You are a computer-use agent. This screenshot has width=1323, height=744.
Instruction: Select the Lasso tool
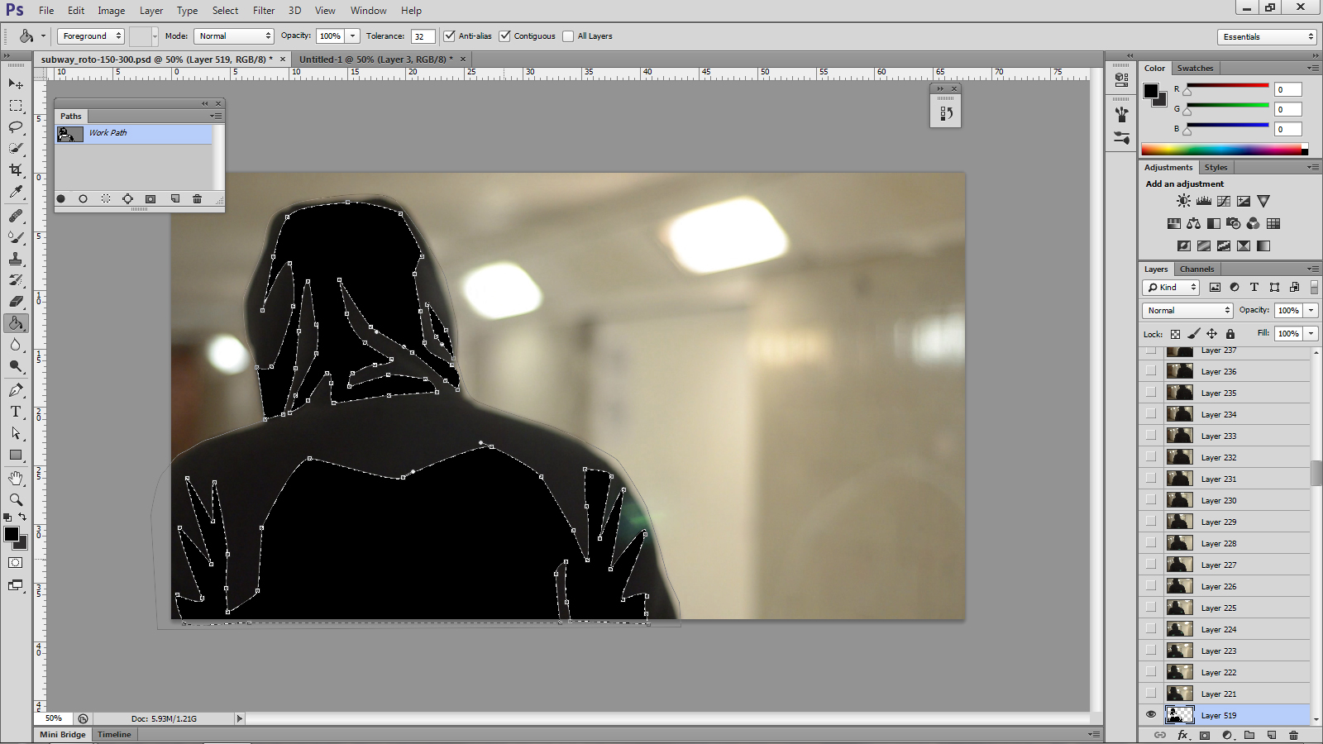[x=16, y=126]
